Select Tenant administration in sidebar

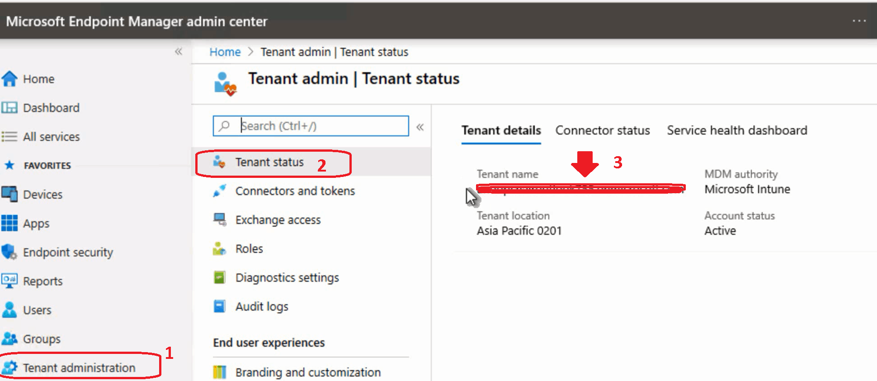coord(79,368)
